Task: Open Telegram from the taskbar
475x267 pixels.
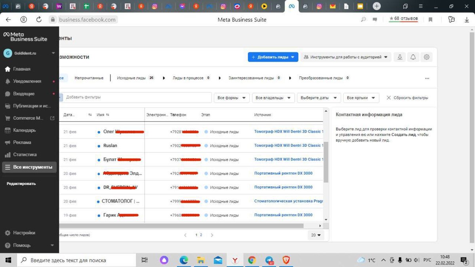Action: point(269,260)
